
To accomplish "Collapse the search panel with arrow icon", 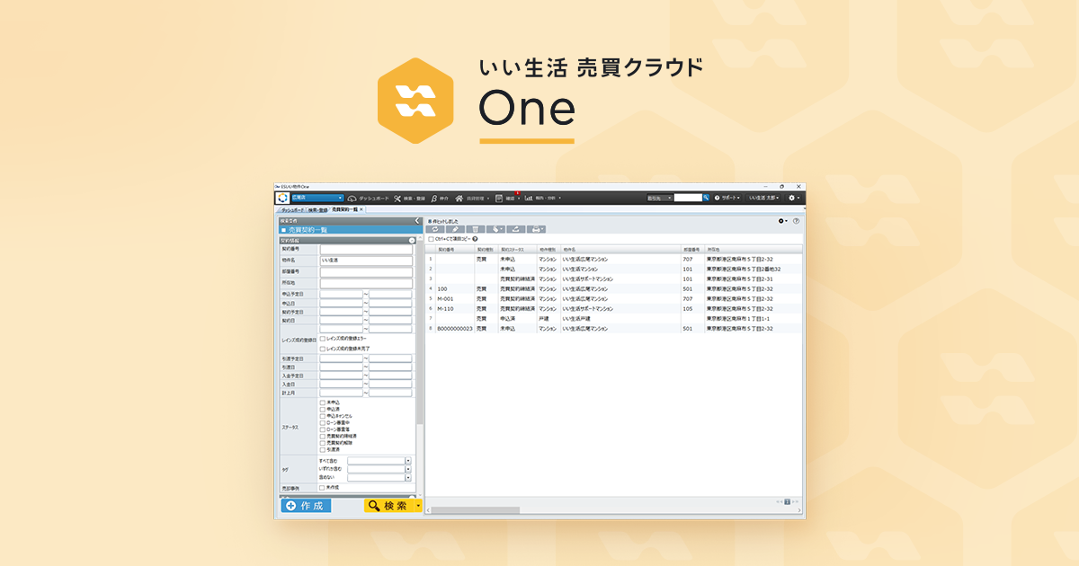I will tap(417, 220).
